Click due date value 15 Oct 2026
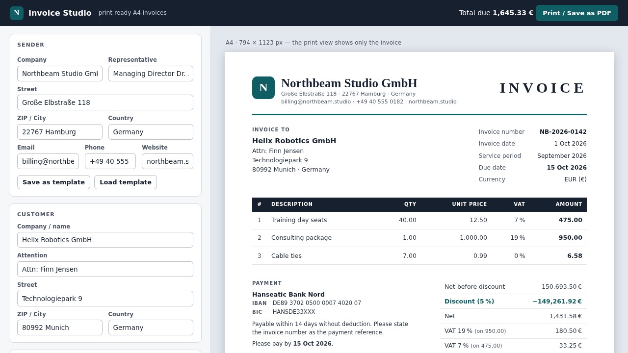Image resolution: width=628 pixels, height=353 pixels. [x=567, y=168]
